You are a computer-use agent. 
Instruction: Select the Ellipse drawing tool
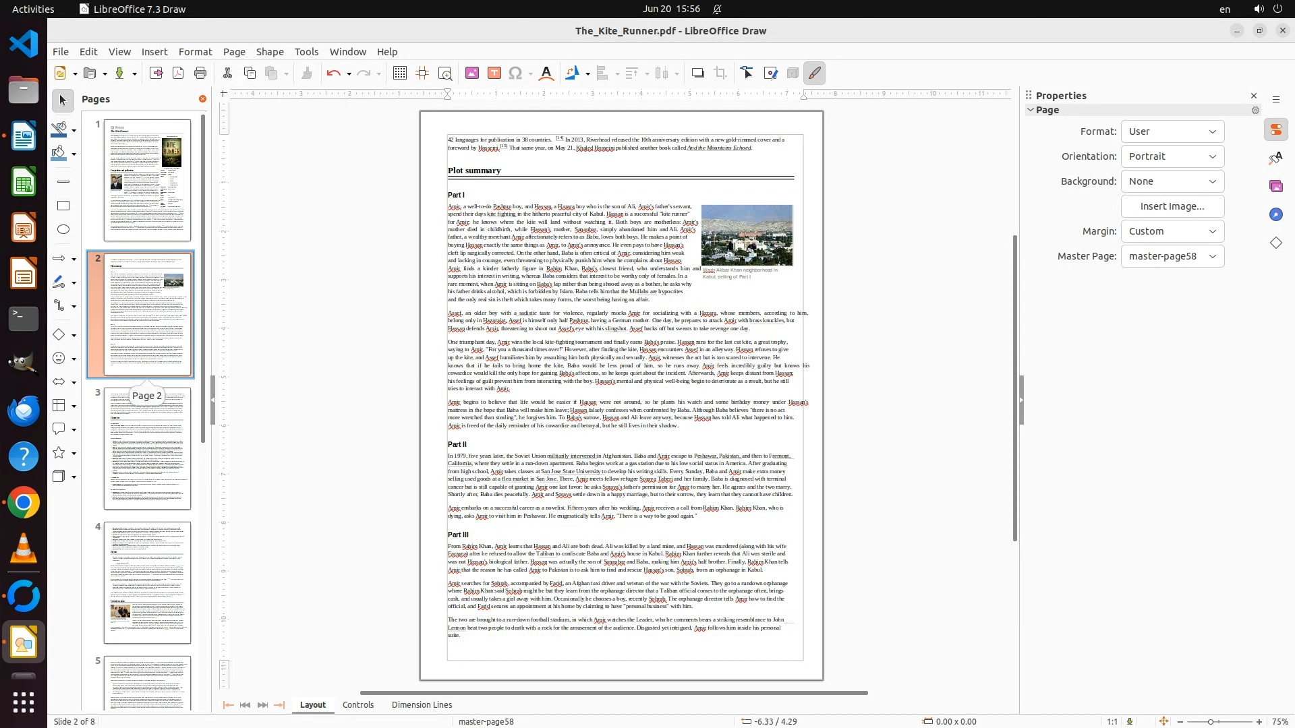(63, 229)
